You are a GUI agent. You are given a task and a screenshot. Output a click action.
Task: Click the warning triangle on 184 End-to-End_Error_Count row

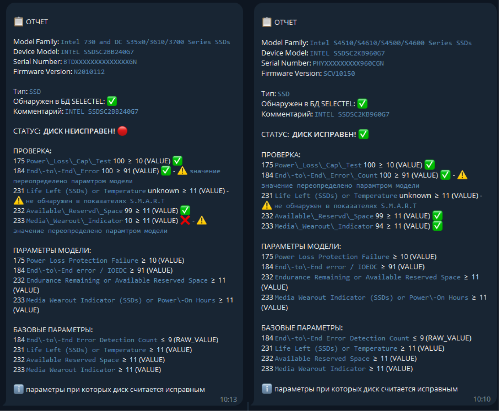[x=462, y=175]
